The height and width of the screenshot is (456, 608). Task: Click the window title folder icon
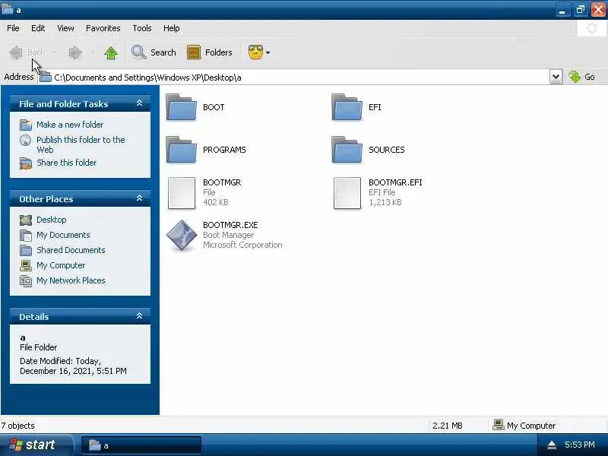pos(7,8)
